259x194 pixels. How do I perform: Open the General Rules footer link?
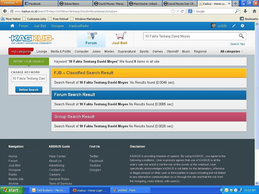59,179
